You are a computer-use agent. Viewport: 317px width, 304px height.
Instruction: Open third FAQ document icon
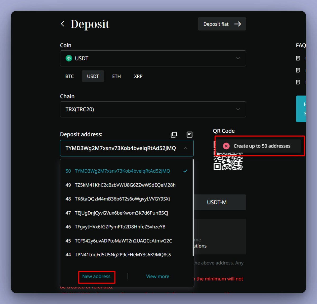point(298,82)
